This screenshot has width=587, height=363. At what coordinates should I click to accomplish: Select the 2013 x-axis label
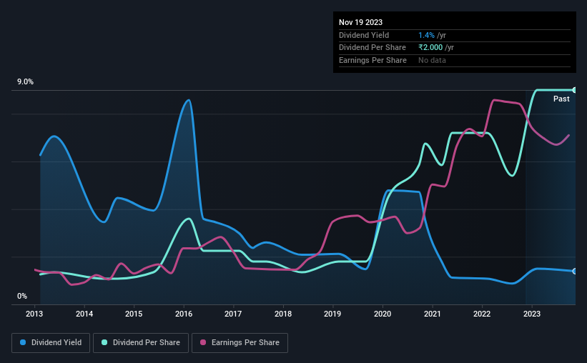tap(34, 314)
